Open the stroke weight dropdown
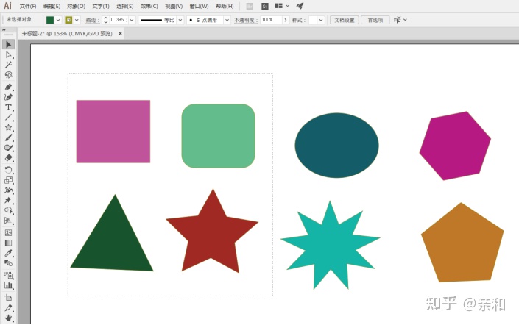 pos(132,20)
